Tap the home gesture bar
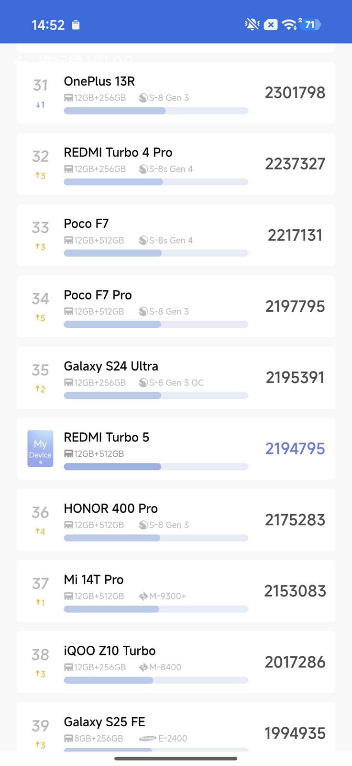This screenshot has height=766, width=352. pos(176,758)
